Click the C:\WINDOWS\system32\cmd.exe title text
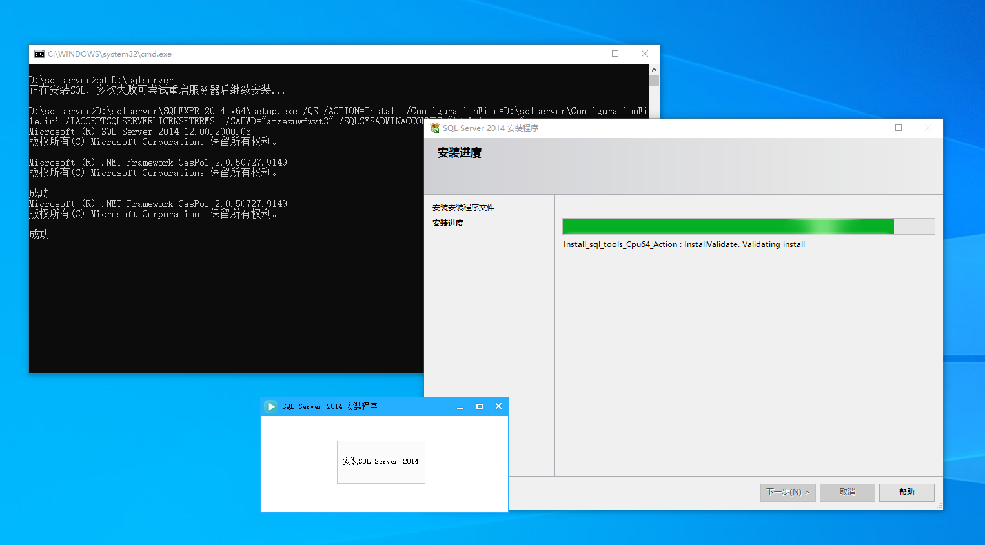The image size is (985, 545). point(110,54)
